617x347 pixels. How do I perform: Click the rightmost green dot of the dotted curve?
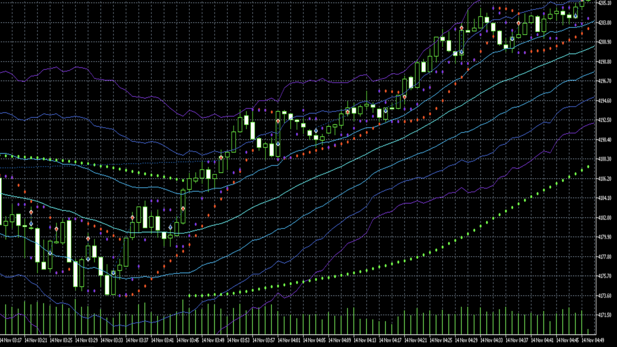[588, 167]
